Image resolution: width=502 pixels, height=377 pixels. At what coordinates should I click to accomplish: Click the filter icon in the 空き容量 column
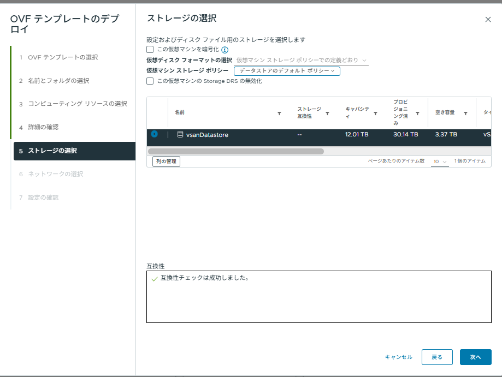(x=465, y=113)
